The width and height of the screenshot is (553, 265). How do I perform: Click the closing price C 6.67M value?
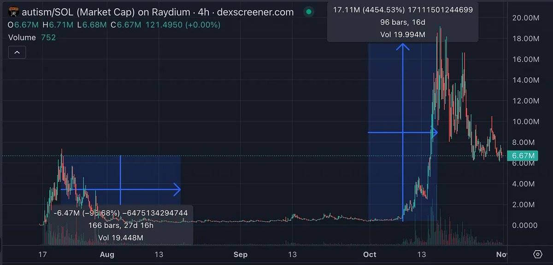coord(130,25)
